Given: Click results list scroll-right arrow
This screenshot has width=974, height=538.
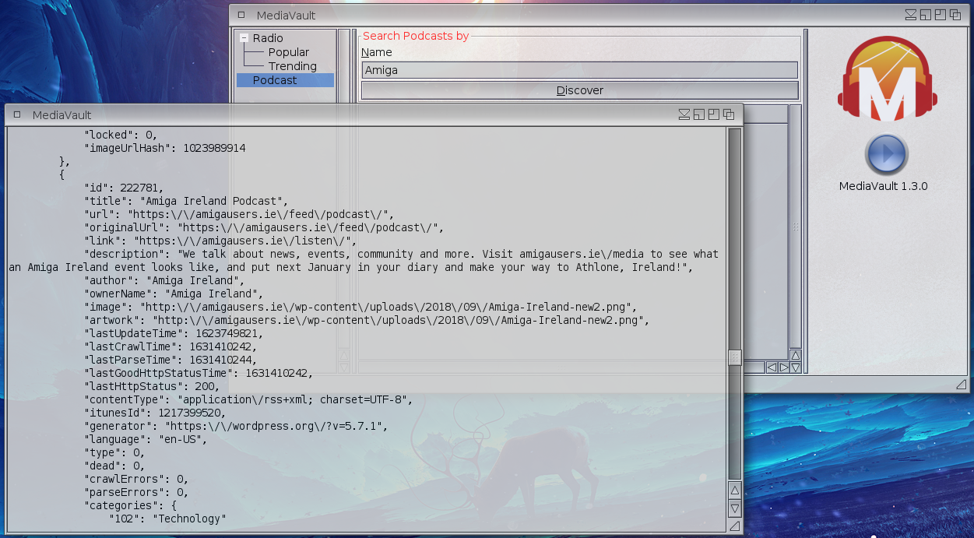Looking at the screenshot, I should click(783, 367).
